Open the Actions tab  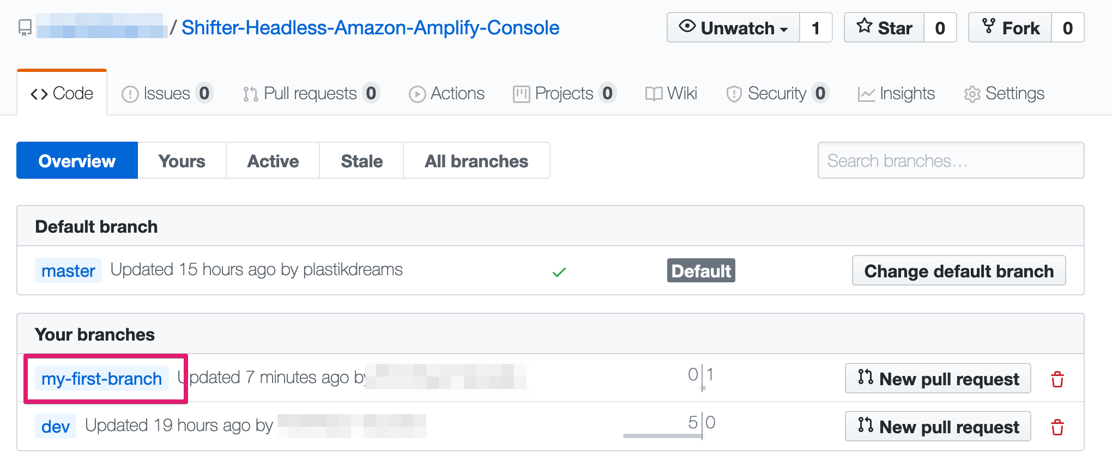pyautogui.click(x=446, y=94)
